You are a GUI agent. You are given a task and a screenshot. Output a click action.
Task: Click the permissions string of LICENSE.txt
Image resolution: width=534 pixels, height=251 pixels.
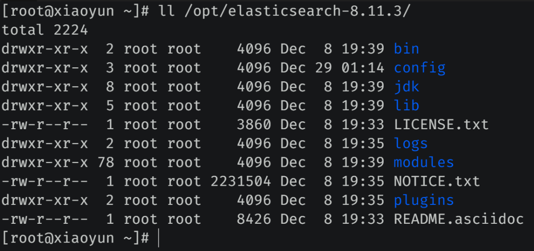click(45, 124)
